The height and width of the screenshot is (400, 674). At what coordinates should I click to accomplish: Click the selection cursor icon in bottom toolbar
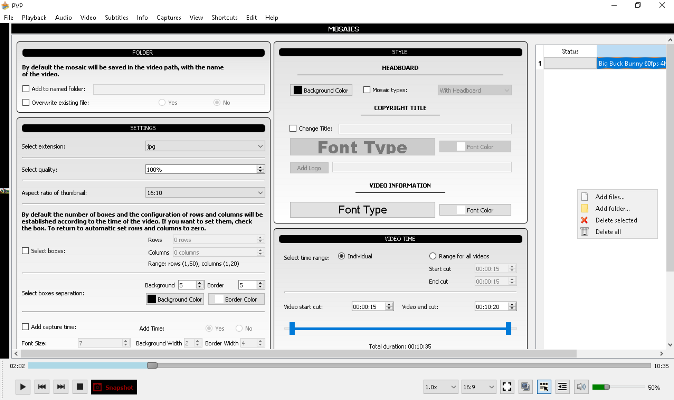click(544, 387)
